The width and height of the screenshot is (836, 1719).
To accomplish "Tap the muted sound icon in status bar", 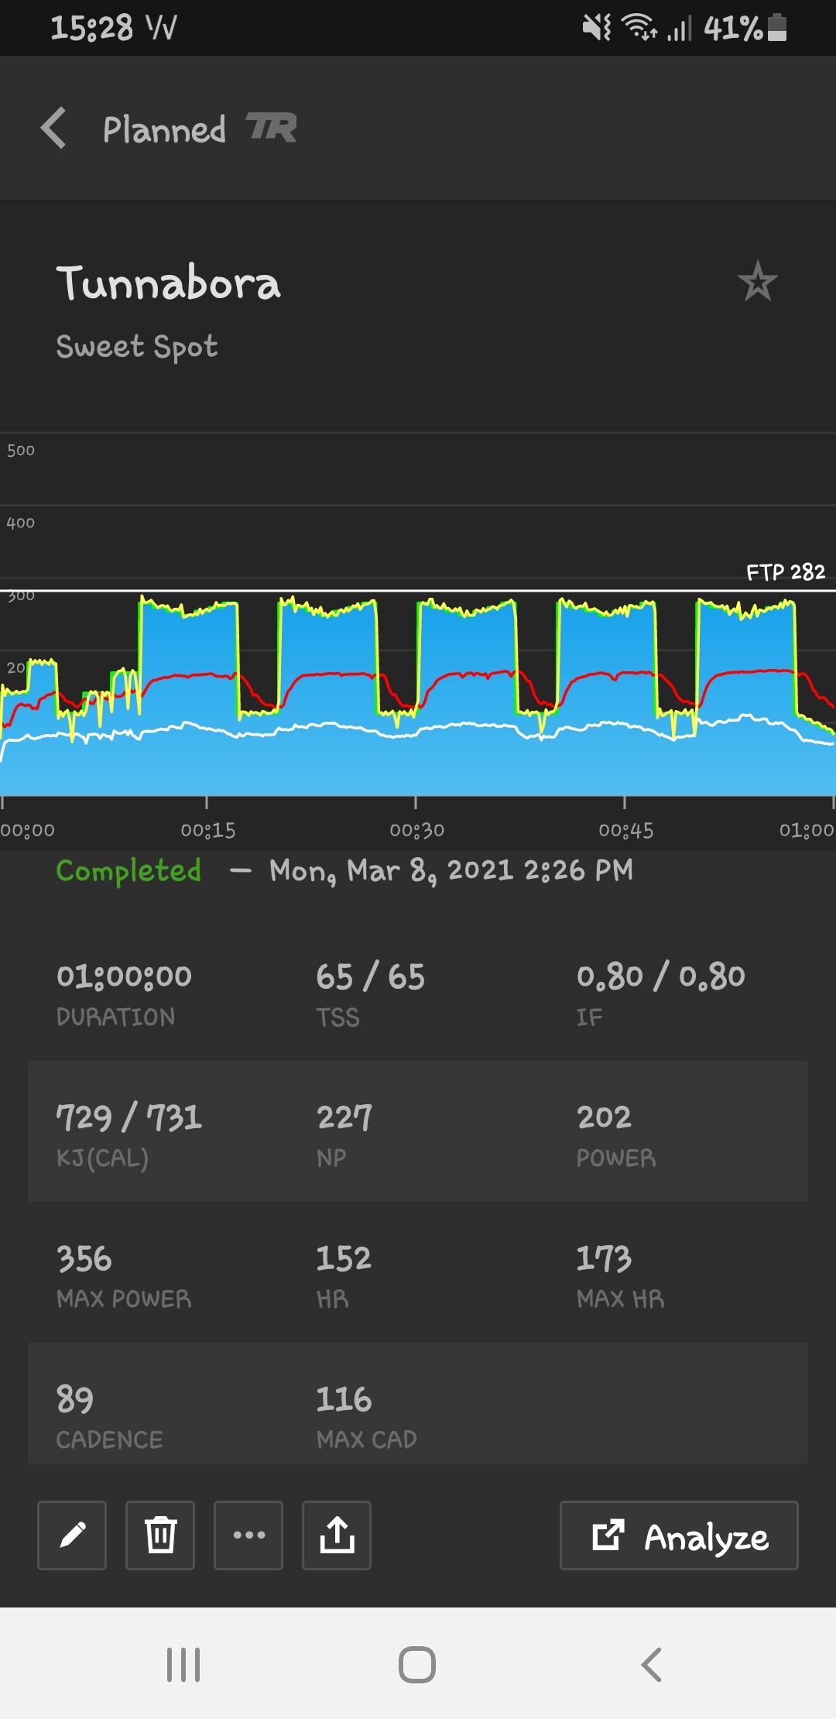I will (596, 27).
